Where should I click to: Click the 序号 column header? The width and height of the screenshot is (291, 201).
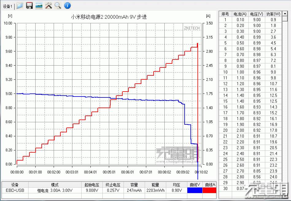pyautogui.click(x=225, y=14)
